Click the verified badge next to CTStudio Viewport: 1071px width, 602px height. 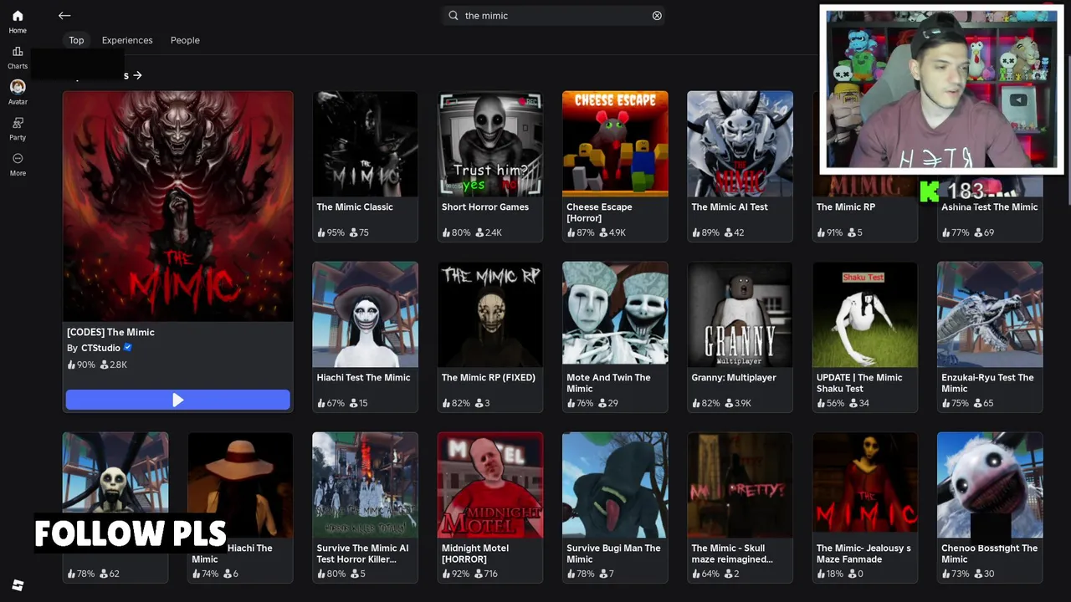coord(128,347)
